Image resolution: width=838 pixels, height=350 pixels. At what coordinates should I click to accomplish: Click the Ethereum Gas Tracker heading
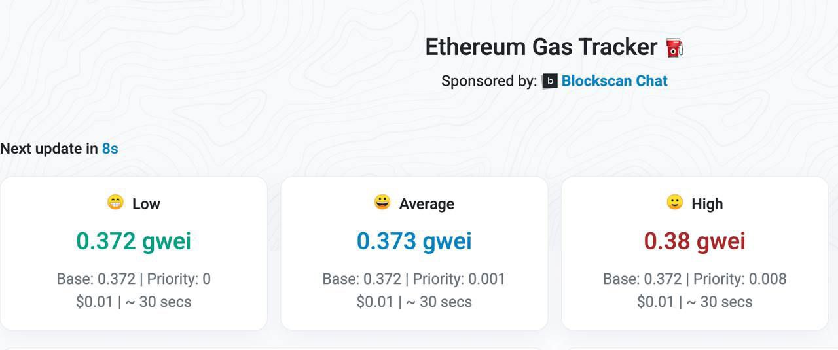541,47
